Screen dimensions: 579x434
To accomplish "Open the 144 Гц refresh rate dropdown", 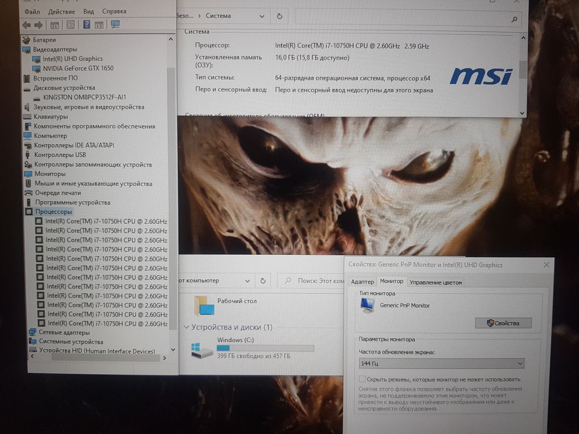I will (441, 363).
